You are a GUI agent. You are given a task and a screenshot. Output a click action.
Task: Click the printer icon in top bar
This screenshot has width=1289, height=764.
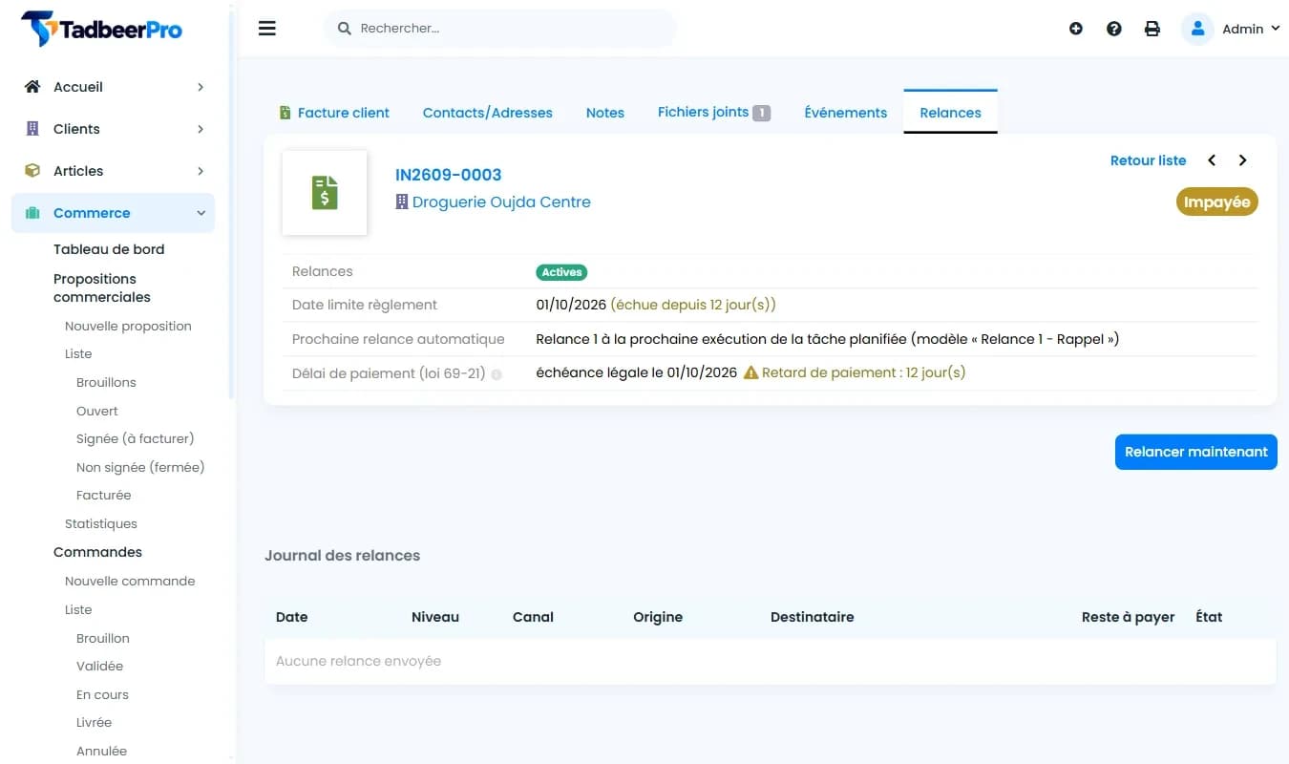[1152, 29]
